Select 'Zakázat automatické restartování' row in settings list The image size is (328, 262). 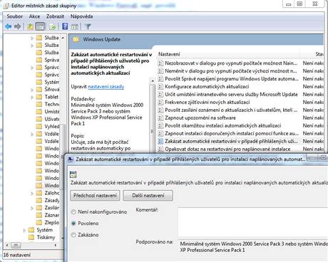click(240, 142)
